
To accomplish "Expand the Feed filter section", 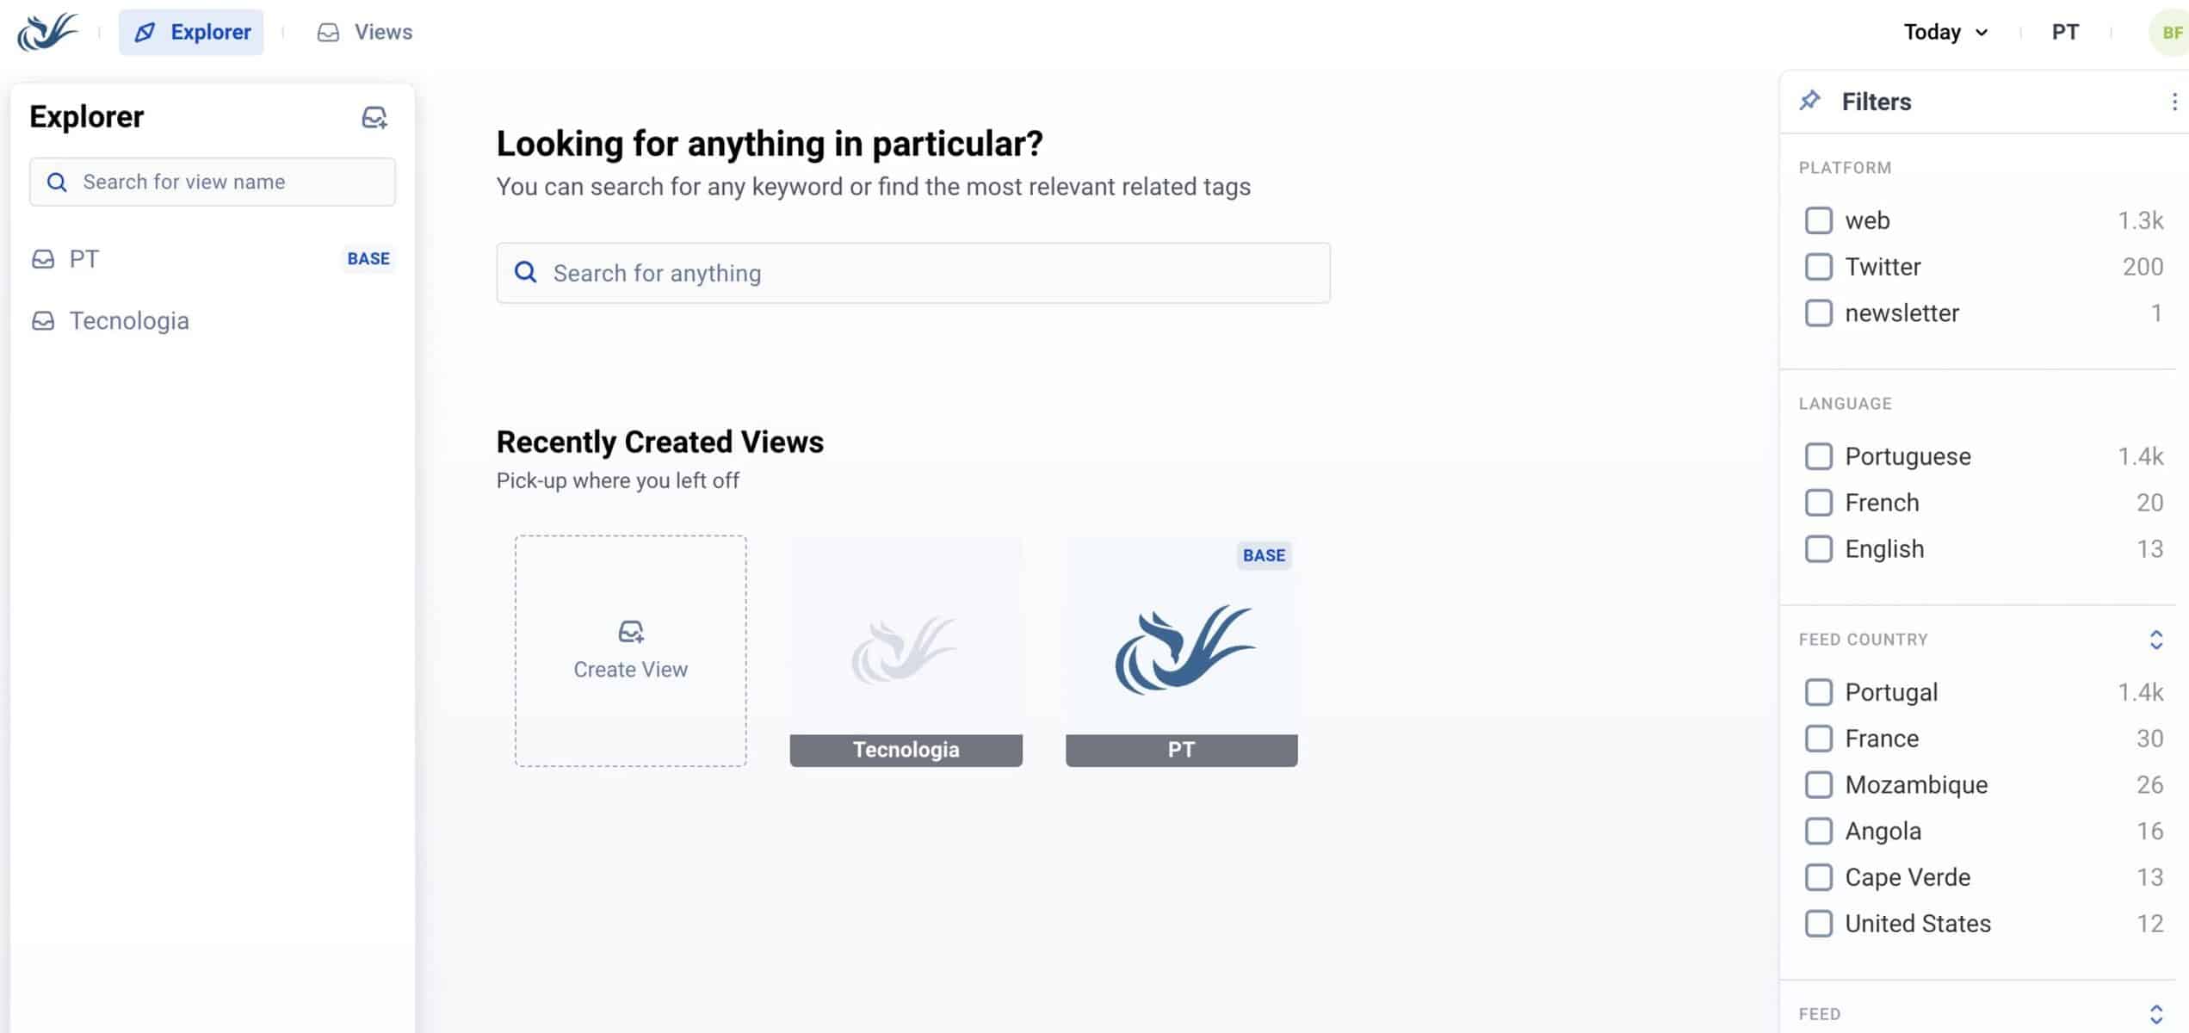I will click(2155, 1014).
